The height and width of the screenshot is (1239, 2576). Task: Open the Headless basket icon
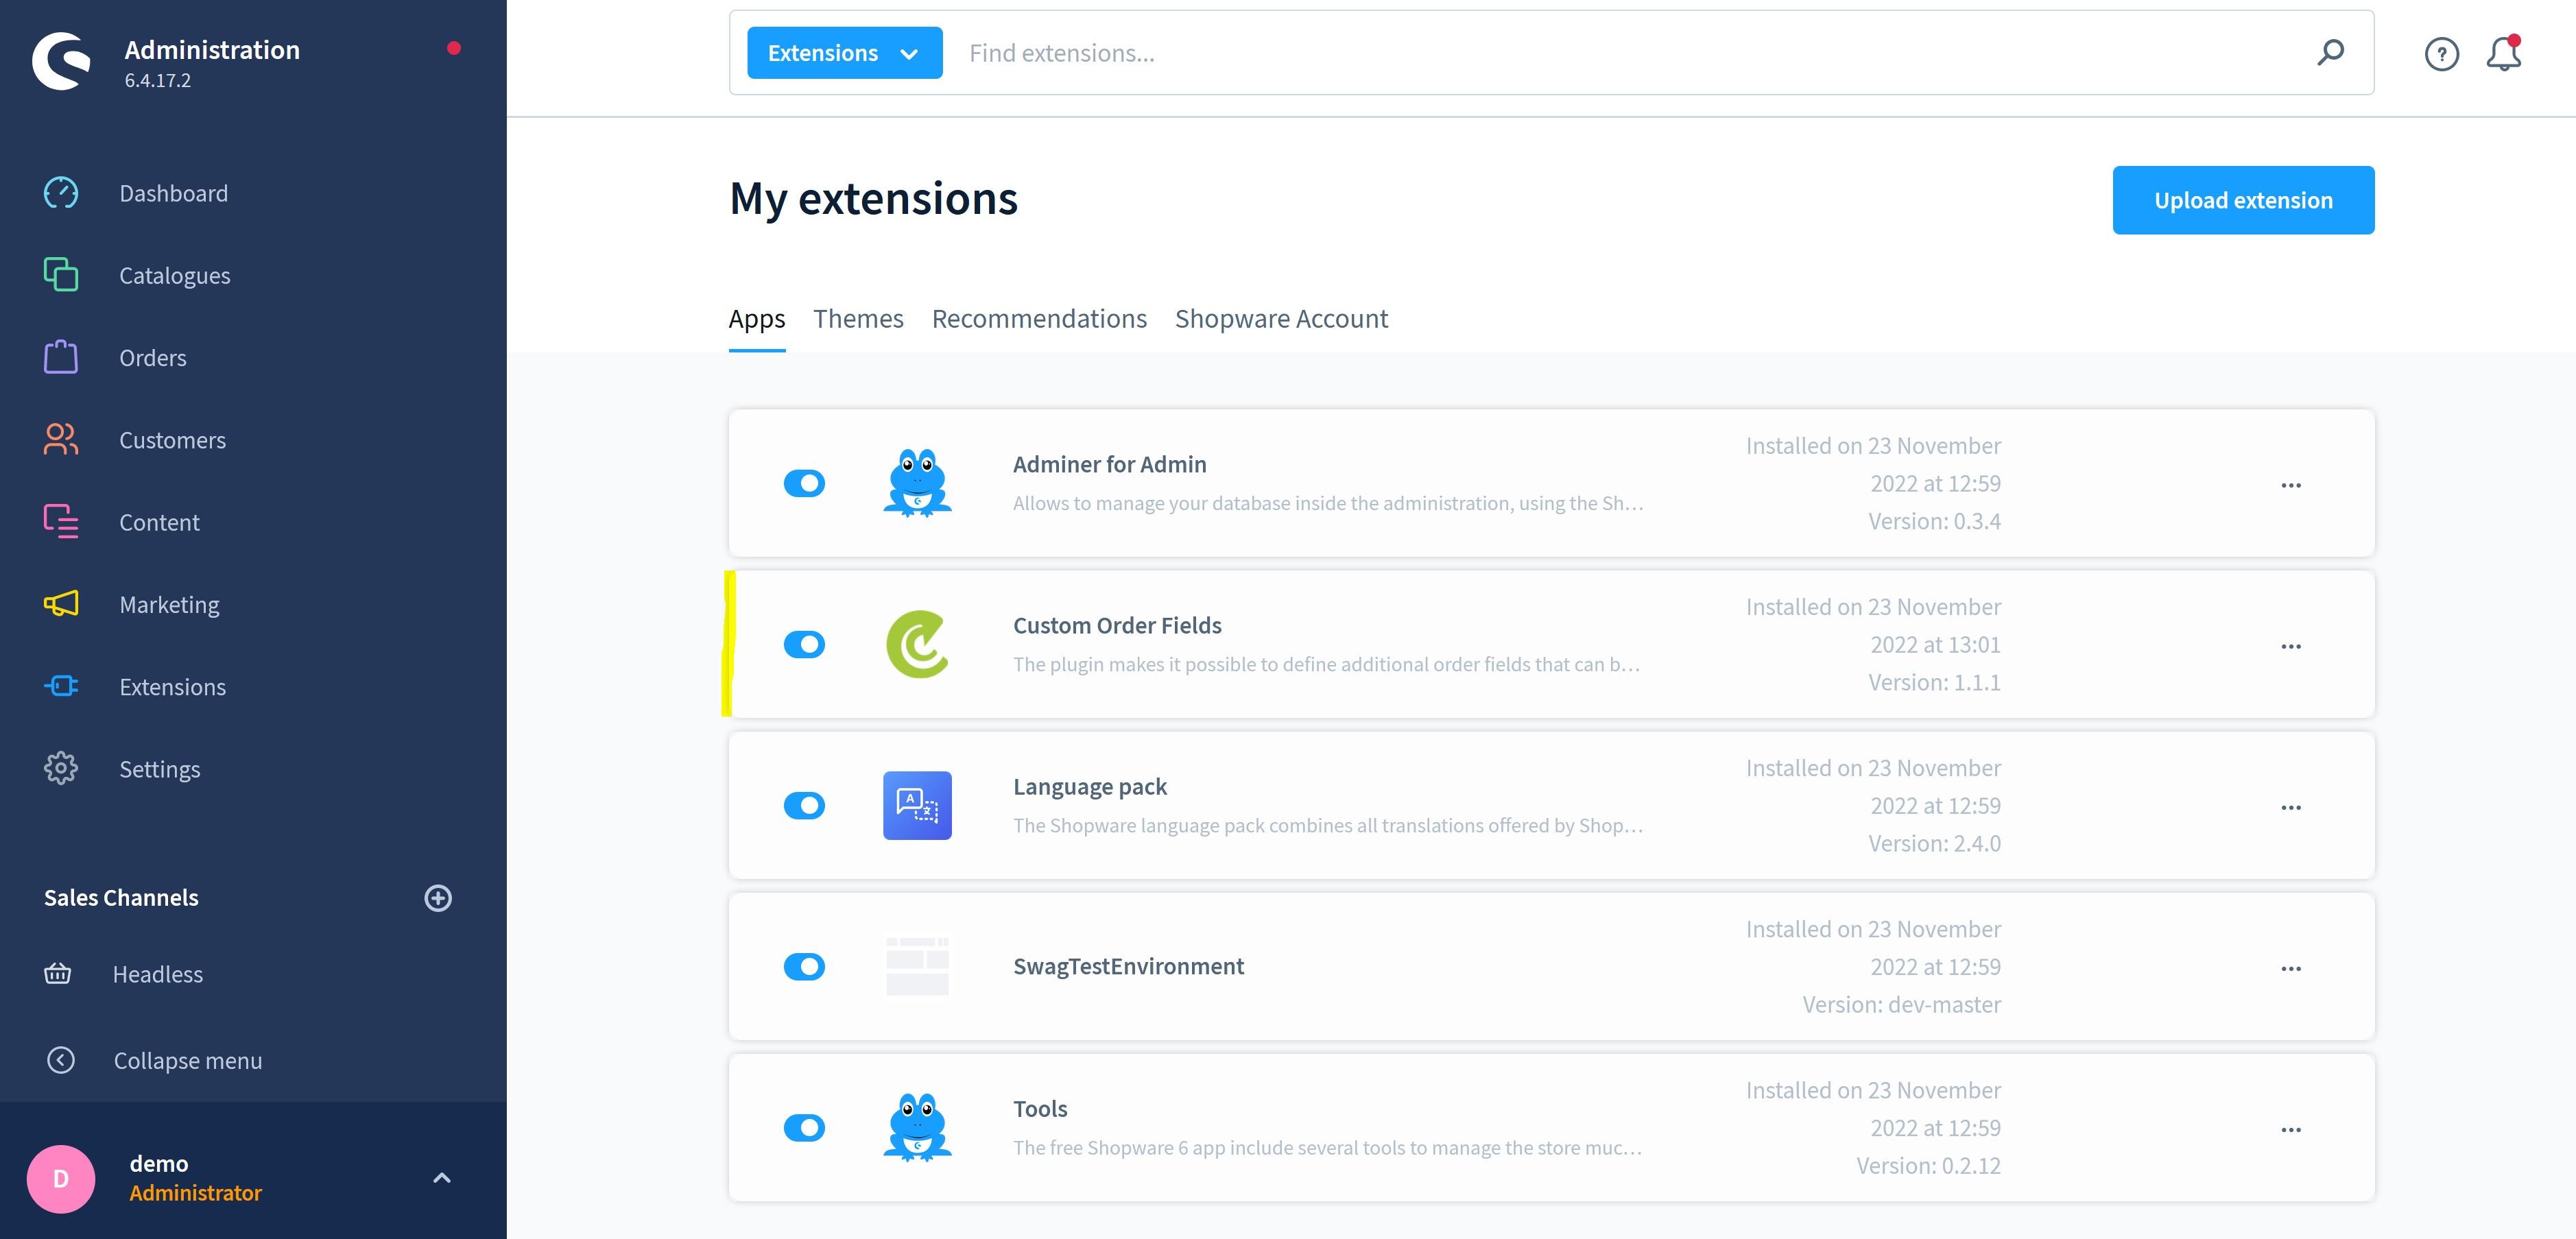coord(58,973)
